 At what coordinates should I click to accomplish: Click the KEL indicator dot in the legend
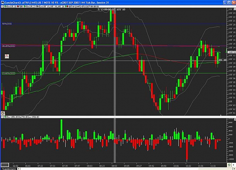point(37,7)
